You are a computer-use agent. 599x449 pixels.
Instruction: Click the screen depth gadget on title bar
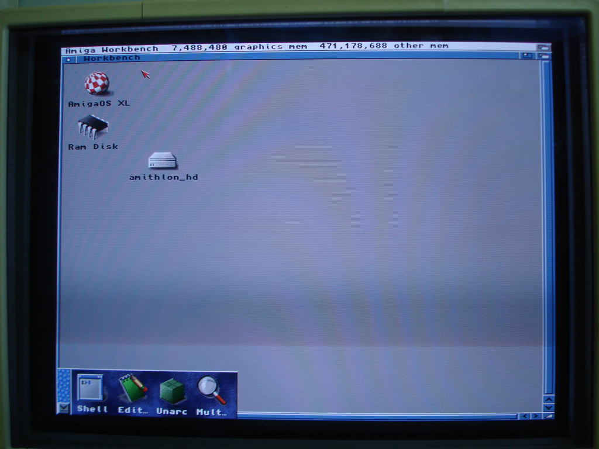tap(543, 47)
